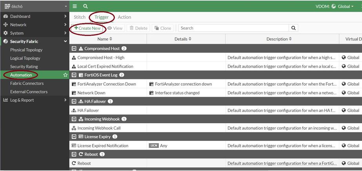Collapse the Incoming Webhook group
This screenshot has height=171, width=362.
[74, 119]
